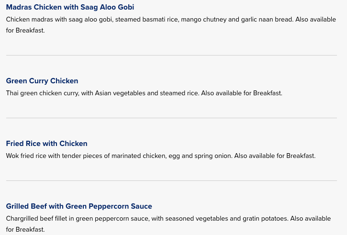Select the Green Curry Chicken title
The height and width of the screenshot is (235, 347).
pyautogui.click(x=42, y=81)
